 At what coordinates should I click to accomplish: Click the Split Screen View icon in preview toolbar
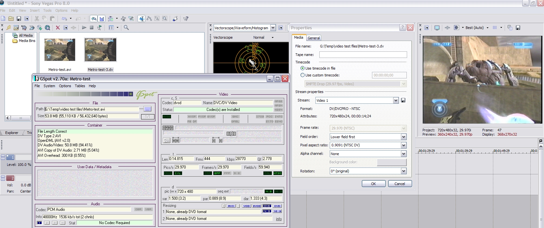click(457, 28)
